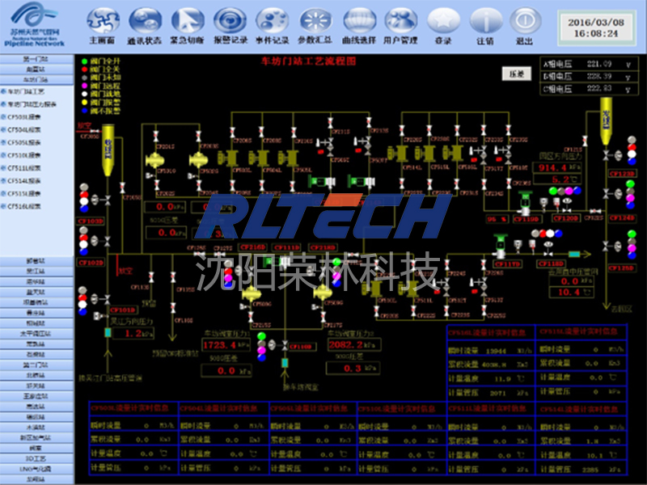
Task: Click the 压差 differential pressure button
Action: point(517,74)
